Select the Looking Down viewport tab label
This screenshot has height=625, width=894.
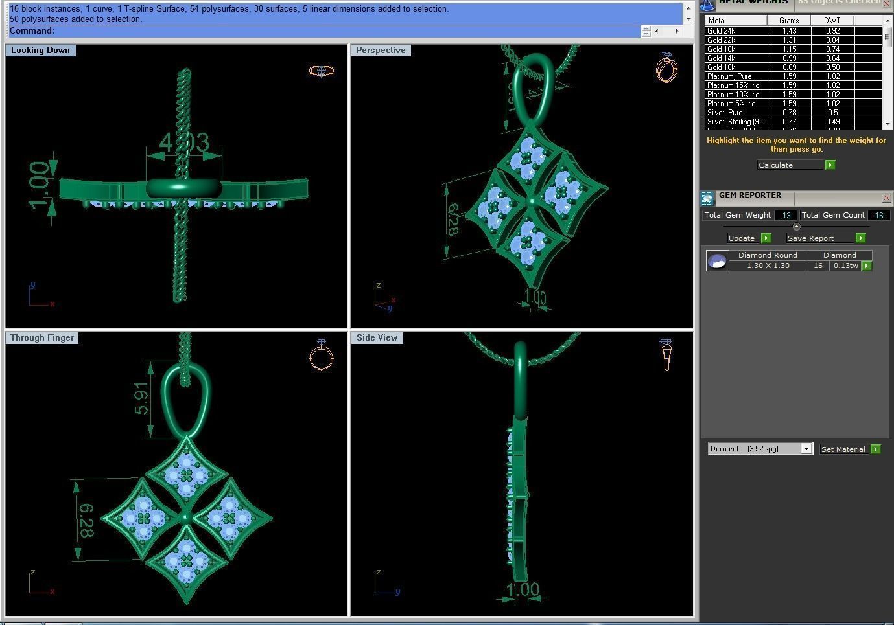pyautogui.click(x=40, y=51)
